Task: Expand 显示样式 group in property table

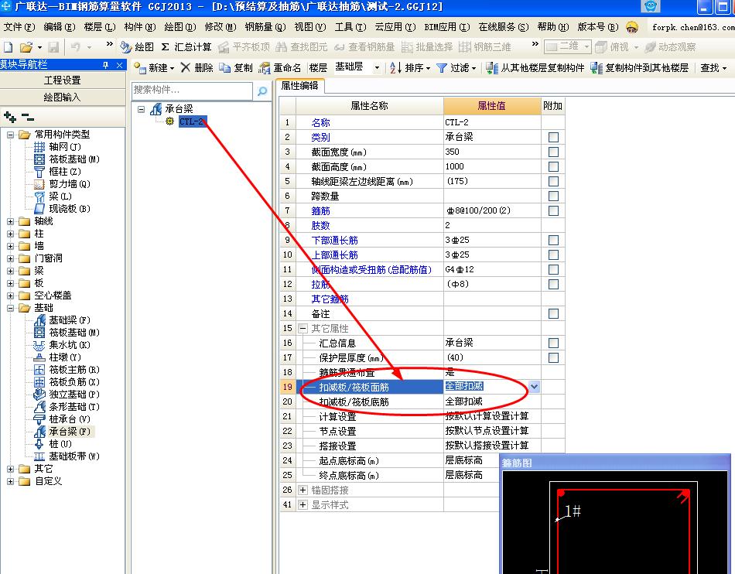Action: (303, 505)
